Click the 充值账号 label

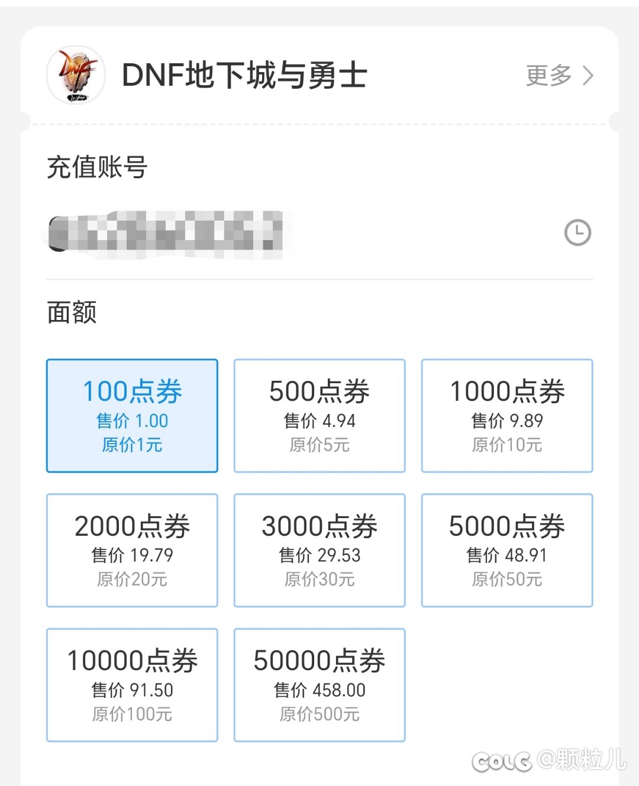click(x=97, y=167)
